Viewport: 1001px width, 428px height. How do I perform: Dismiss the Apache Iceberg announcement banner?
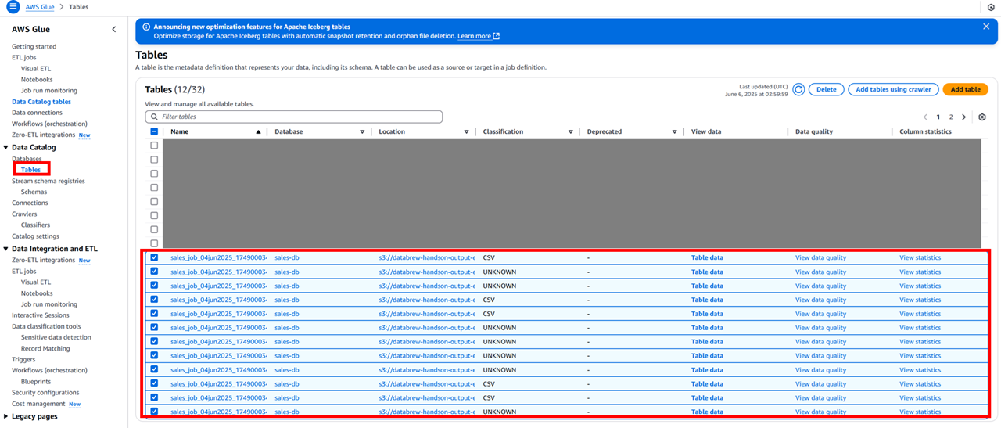(986, 27)
